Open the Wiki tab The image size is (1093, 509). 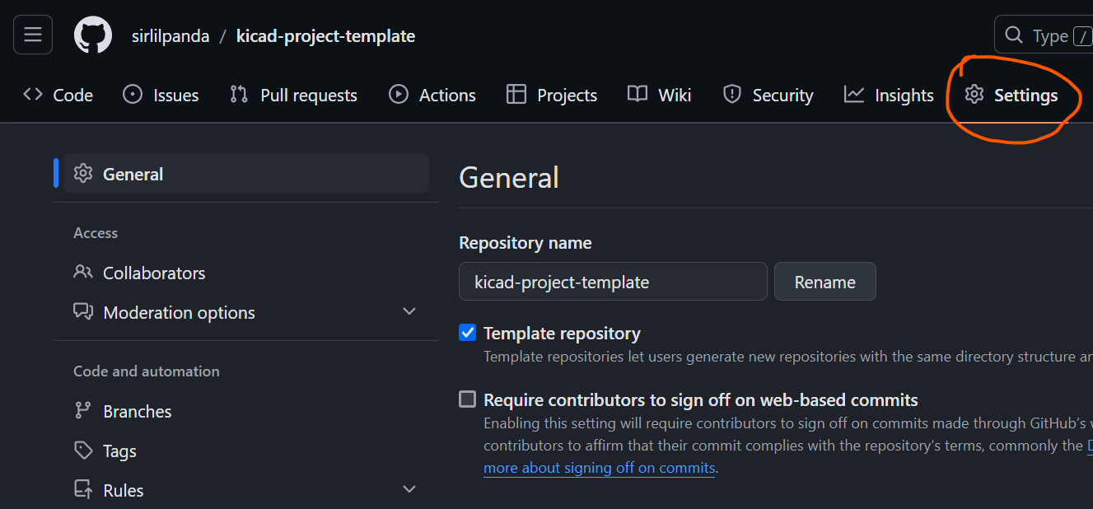(659, 96)
